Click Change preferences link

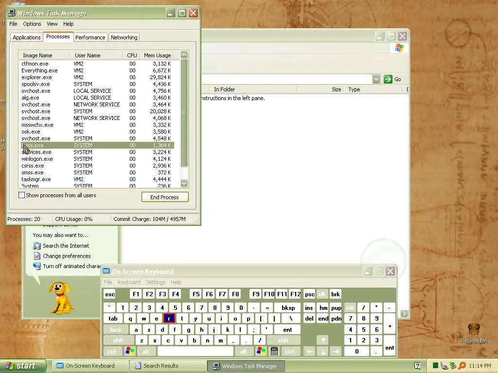[67, 256]
